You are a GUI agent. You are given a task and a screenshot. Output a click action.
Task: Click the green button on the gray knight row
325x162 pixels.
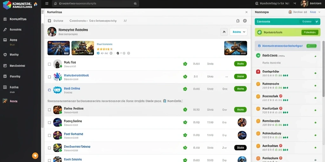point(240,64)
